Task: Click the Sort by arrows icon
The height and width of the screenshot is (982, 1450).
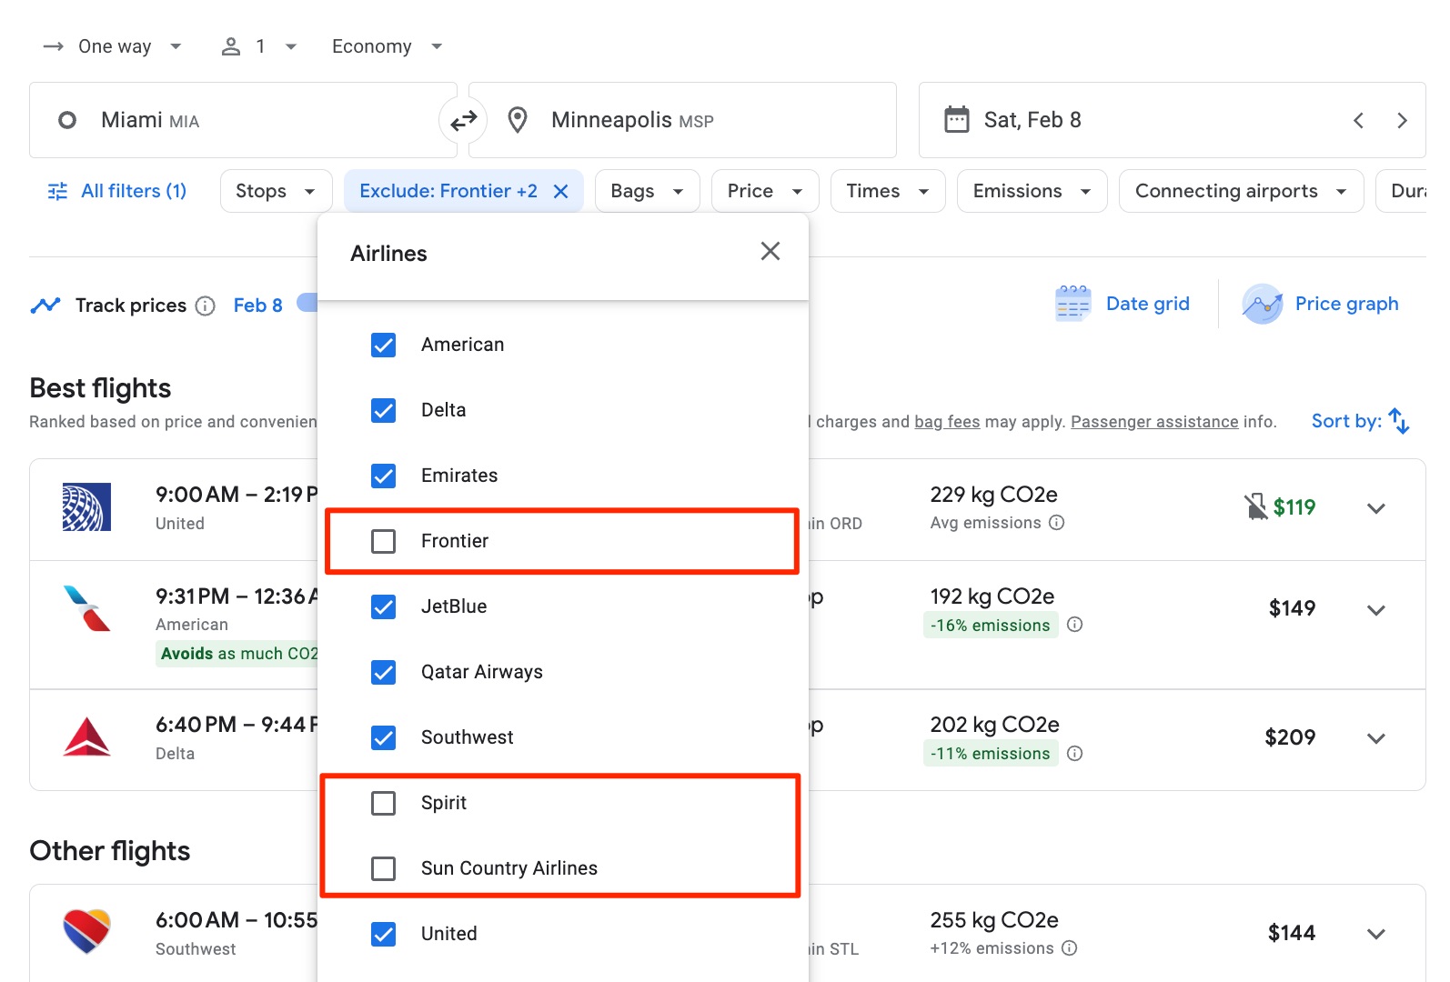Action: point(1399,421)
